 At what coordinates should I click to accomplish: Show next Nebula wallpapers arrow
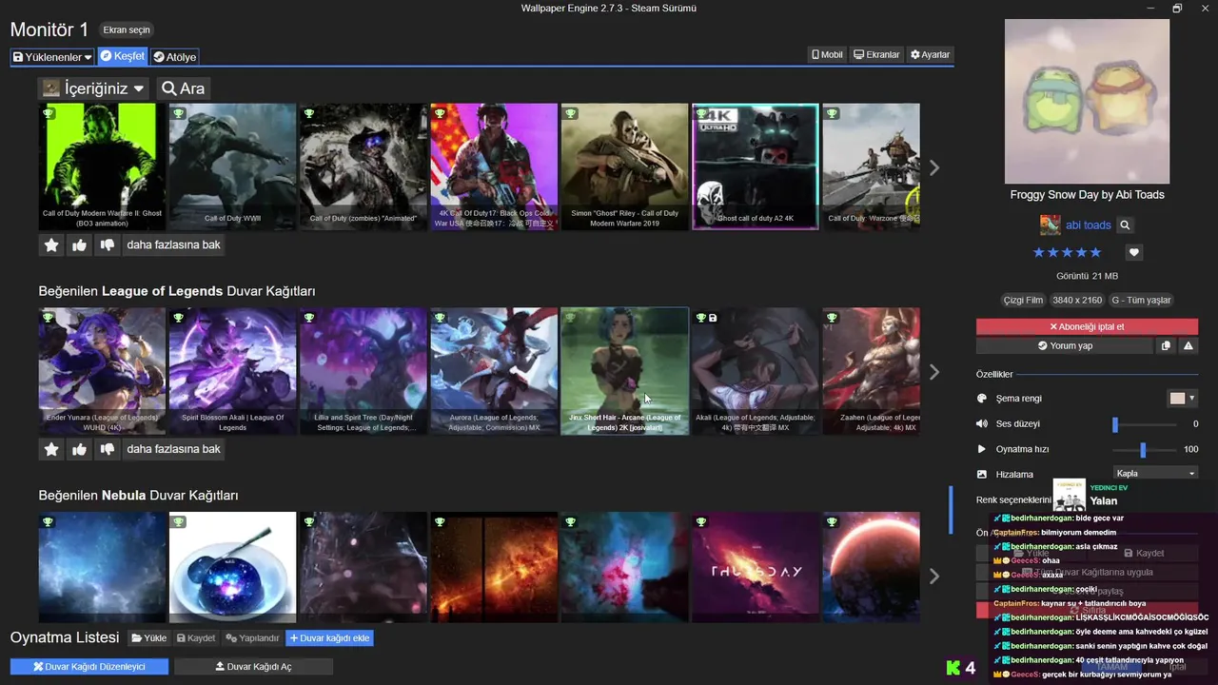(934, 577)
